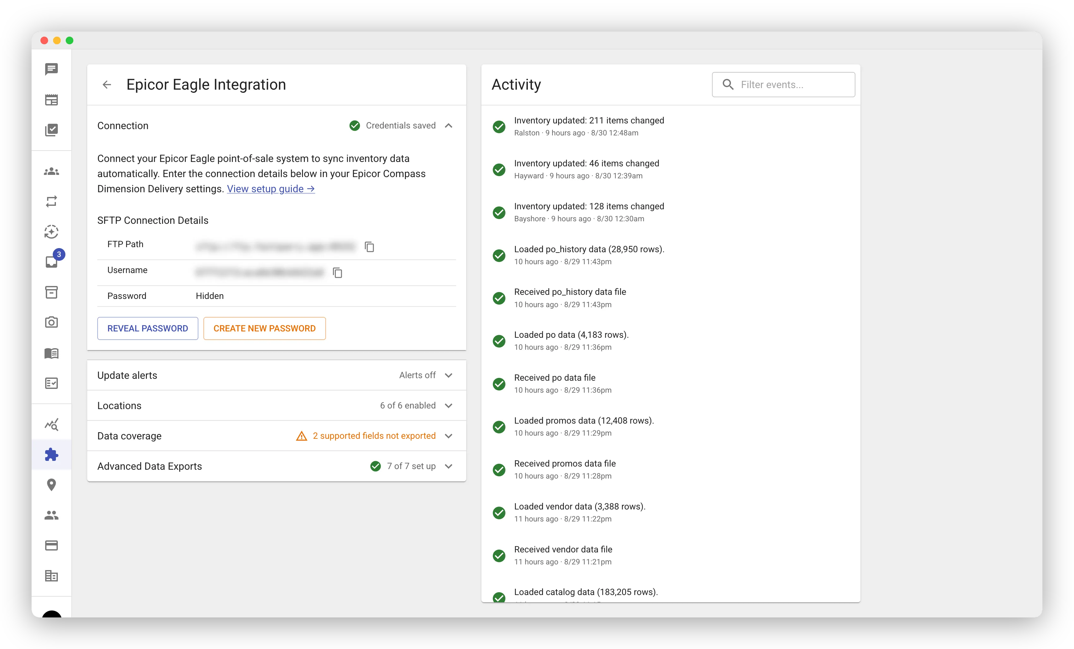
Task: Open the archive box sidebar icon
Action: 51,292
